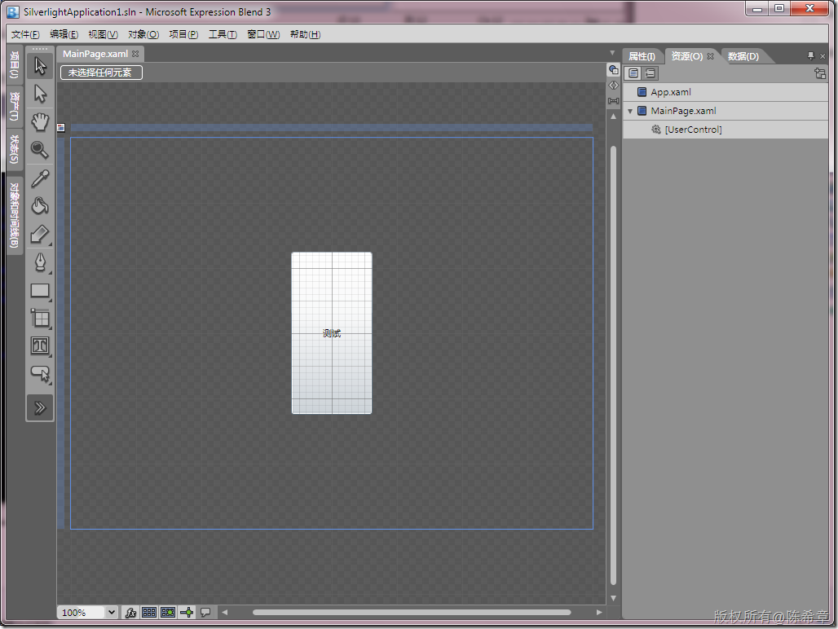
Task: Select the Direct Selection arrow tool
Action: point(40,94)
